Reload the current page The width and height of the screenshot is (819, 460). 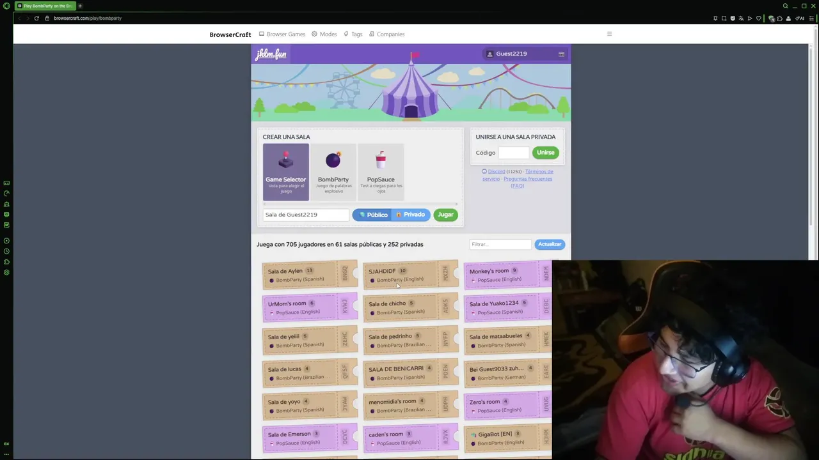point(36,18)
